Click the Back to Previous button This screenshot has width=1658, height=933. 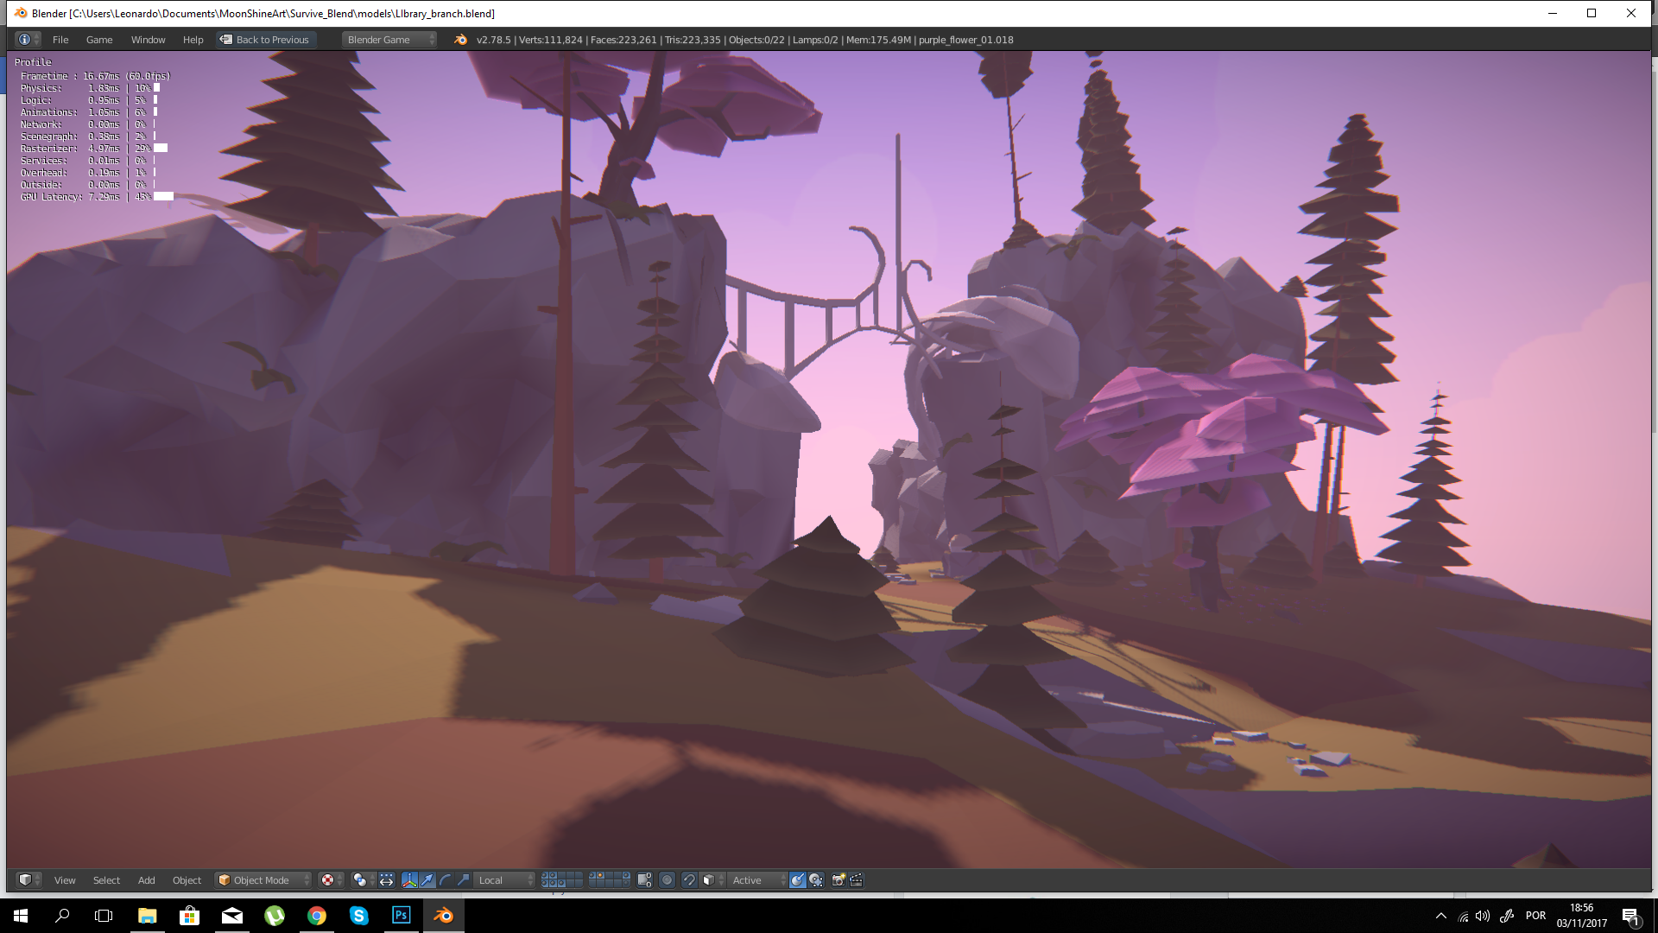tap(265, 40)
